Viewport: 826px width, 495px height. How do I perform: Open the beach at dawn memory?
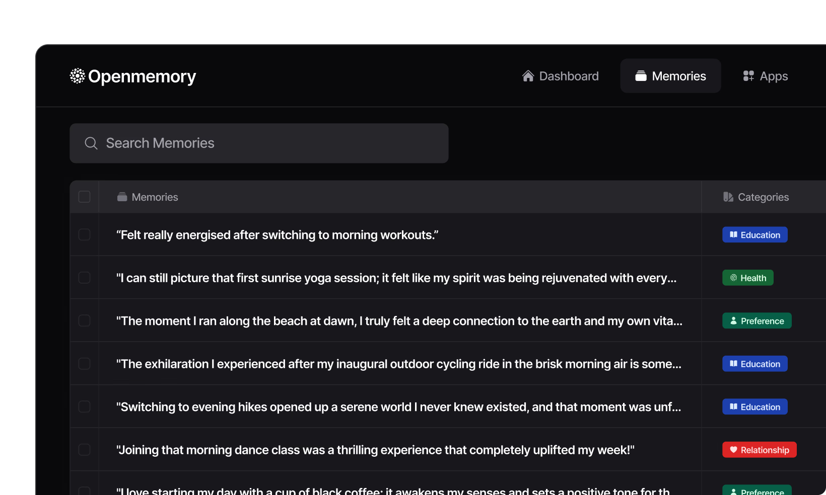pyautogui.click(x=399, y=321)
